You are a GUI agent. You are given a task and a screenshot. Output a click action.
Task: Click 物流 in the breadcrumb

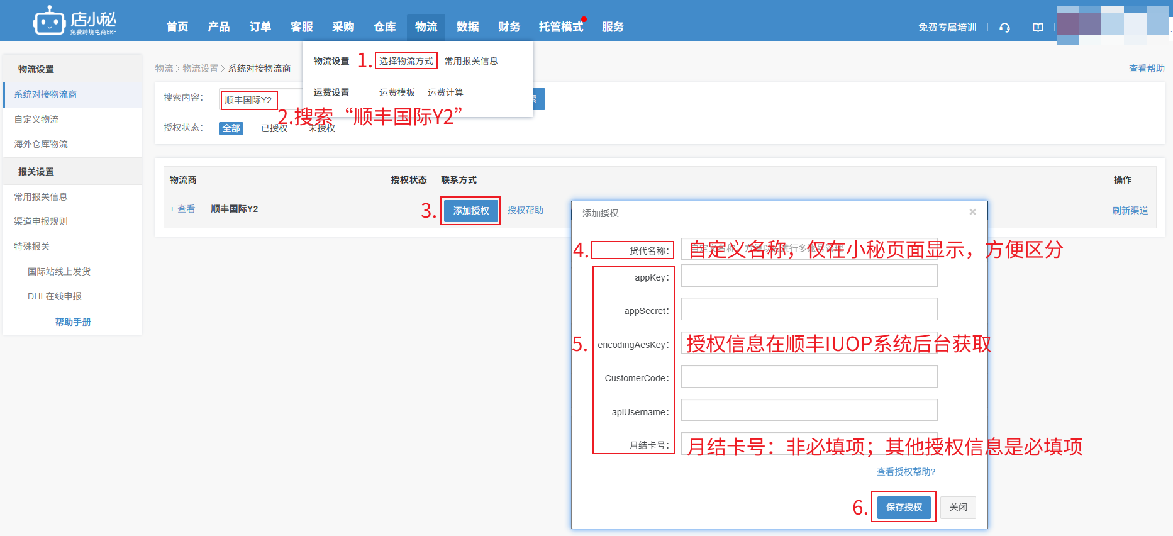[x=164, y=69]
